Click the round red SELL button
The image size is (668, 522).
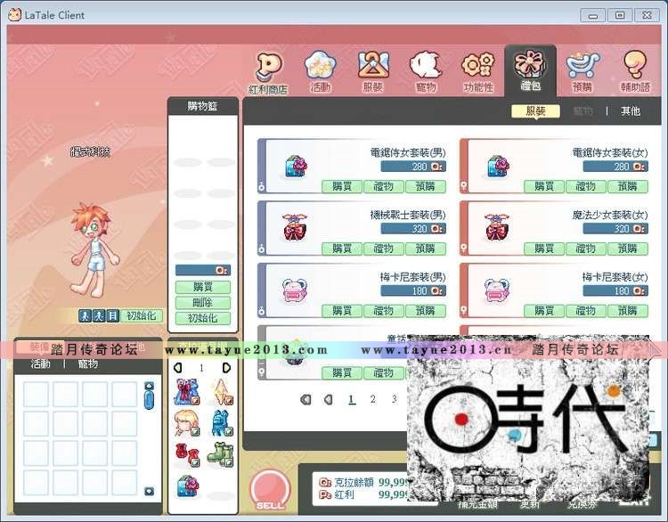(x=270, y=490)
